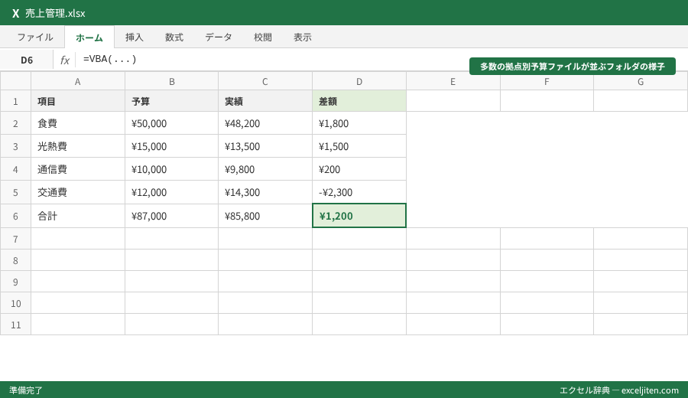
Task: Select the 実績 header cell
Action: click(265, 101)
